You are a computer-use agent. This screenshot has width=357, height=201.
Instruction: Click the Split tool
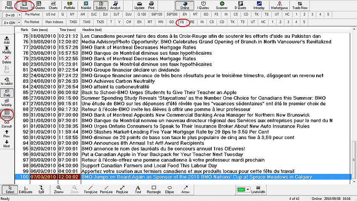click(x=41, y=190)
